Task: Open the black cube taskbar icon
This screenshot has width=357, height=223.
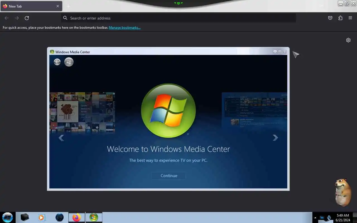Action: tap(25, 217)
